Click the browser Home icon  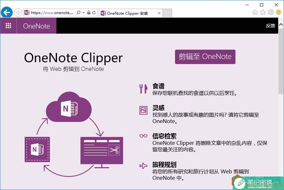[255, 12]
